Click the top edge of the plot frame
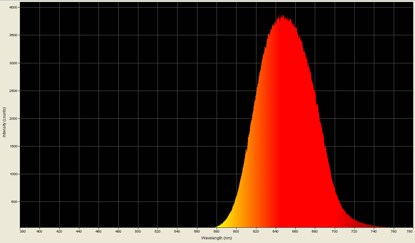The width and height of the screenshot is (415, 243). pyautogui.click(x=196, y=2)
